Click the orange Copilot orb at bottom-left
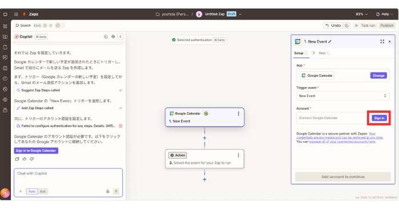Viewport: 399px width, 209px height. pyautogui.click(x=5, y=193)
